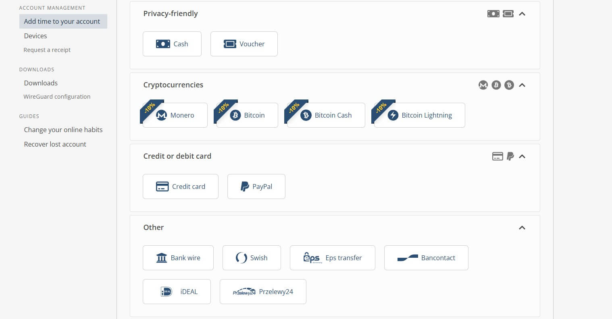View the WireGuard configuration guide
This screenshot has width=612, height=319.
pos(57,96)
